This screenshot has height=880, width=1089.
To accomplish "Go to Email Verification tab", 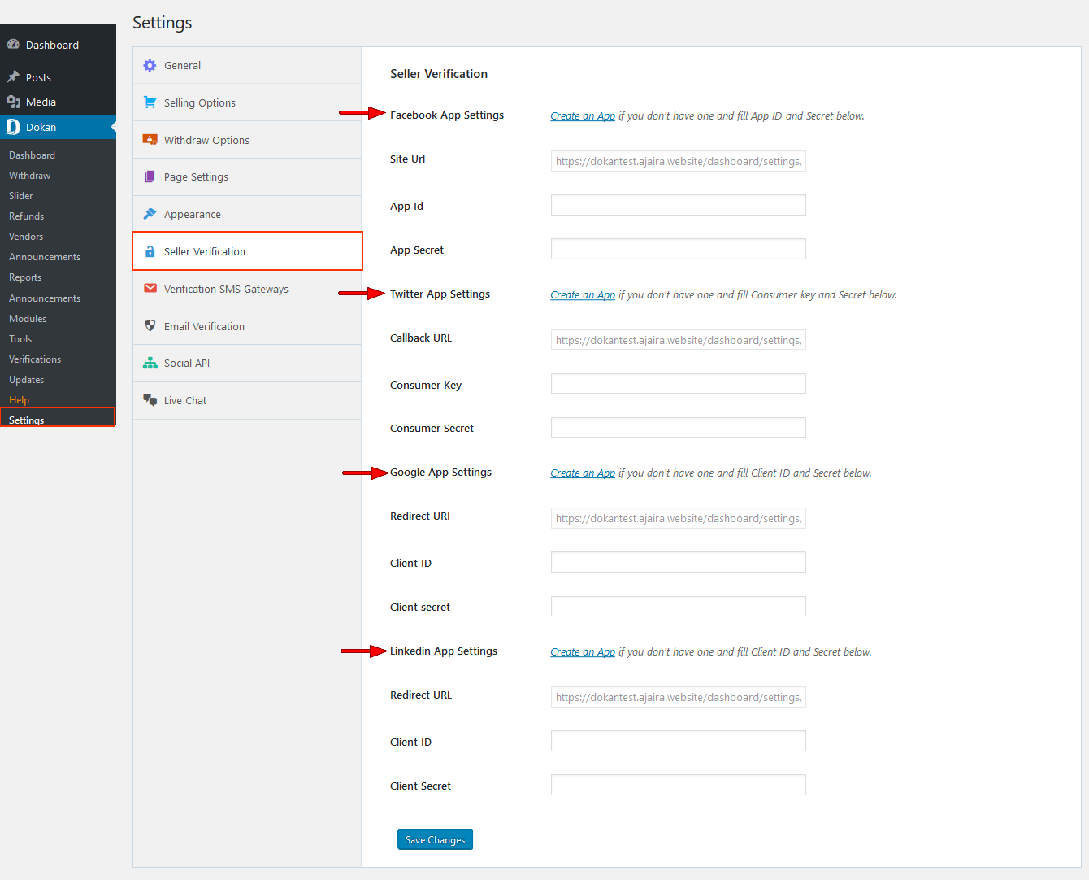I will click(247, 326).
